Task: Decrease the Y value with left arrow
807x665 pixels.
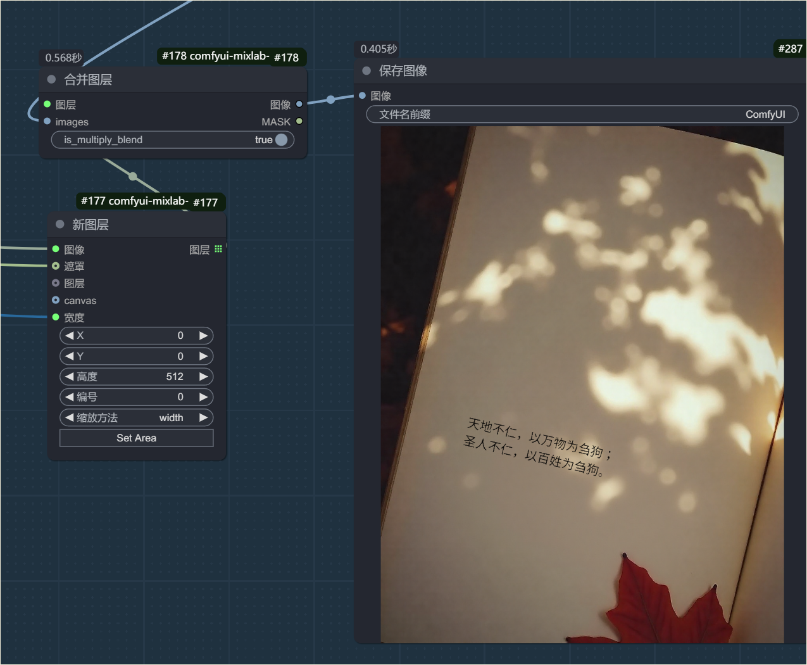Action: [70, 356]
